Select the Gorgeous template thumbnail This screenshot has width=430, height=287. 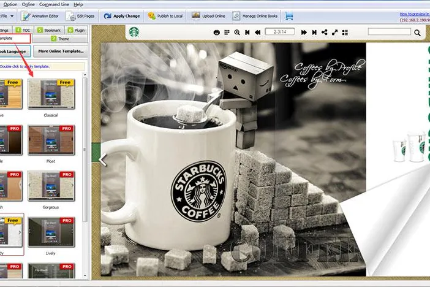click(x=51, y=186)
